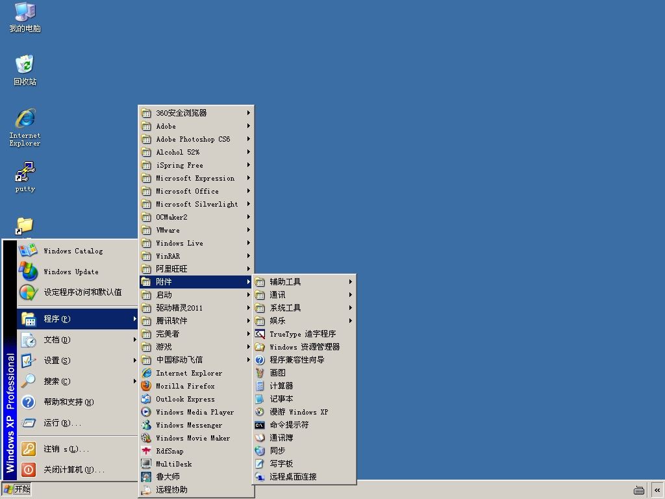Image resolution: width=665 pixels, height=499 pixels.
Task: Open the 设置(S) menu entry
Action: (x=78, y=360)
